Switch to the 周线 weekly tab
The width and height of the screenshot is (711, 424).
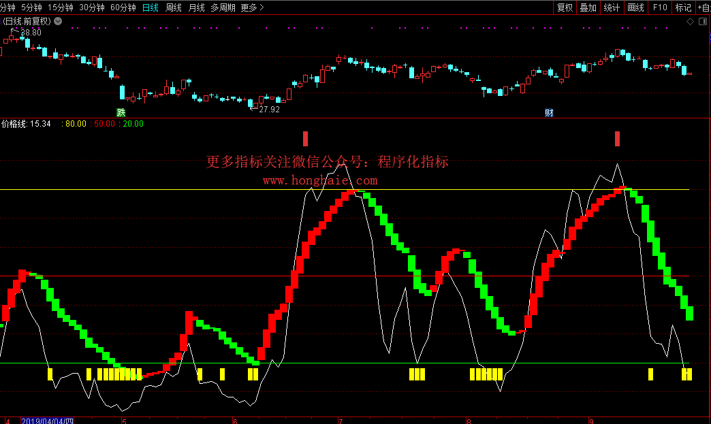pos(174,7)
